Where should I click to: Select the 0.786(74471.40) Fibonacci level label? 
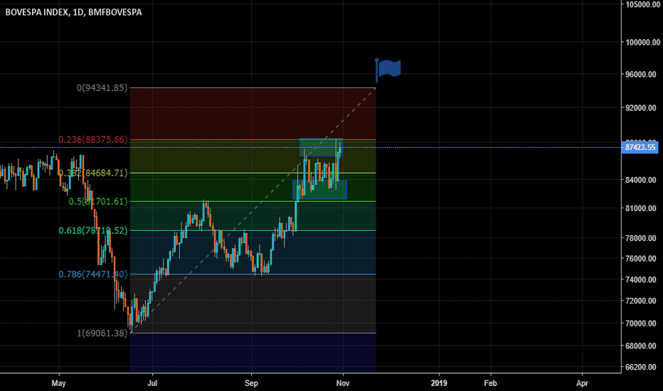(93, 274)
